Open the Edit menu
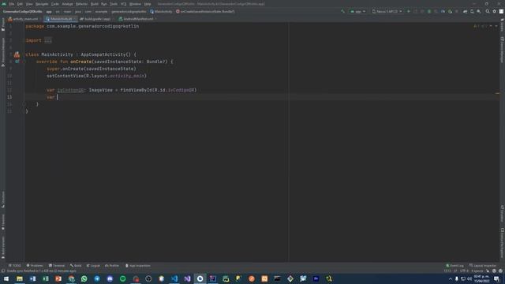The height and width of the screenshot is (284, 505). tap(20, 4)
